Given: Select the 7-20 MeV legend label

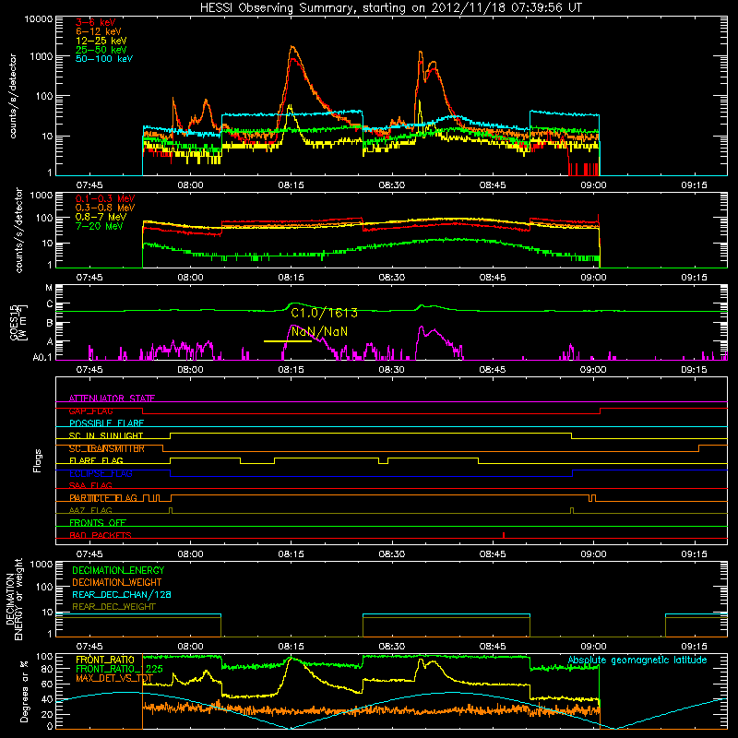Looking at the screenshot, I should pyautogui.click(x=99, y=226).
